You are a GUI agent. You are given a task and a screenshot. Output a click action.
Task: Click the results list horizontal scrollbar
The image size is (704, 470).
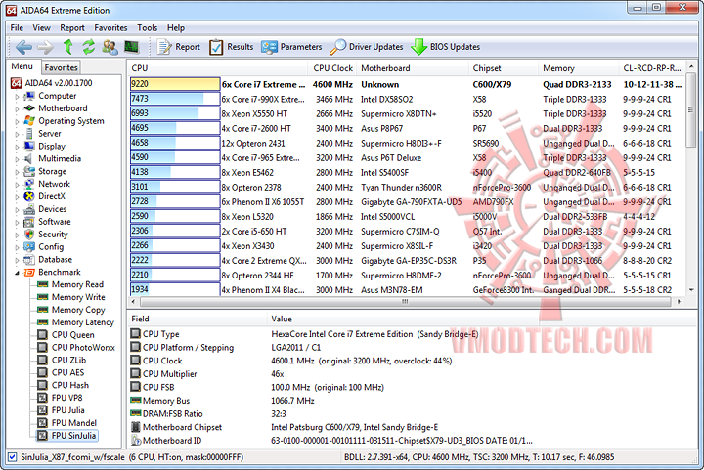click(x=405, y=301)
